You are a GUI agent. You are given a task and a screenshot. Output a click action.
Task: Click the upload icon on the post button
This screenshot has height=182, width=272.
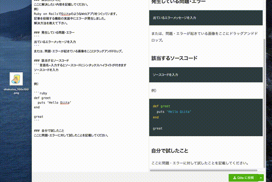(234, 177)
